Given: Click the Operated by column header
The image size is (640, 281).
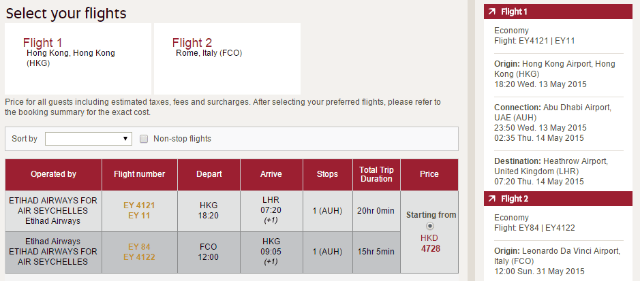Looking at the screenshot, I should (53, 174).
